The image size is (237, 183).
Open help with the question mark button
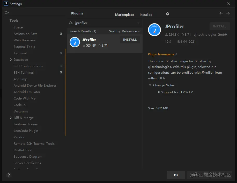9,175
